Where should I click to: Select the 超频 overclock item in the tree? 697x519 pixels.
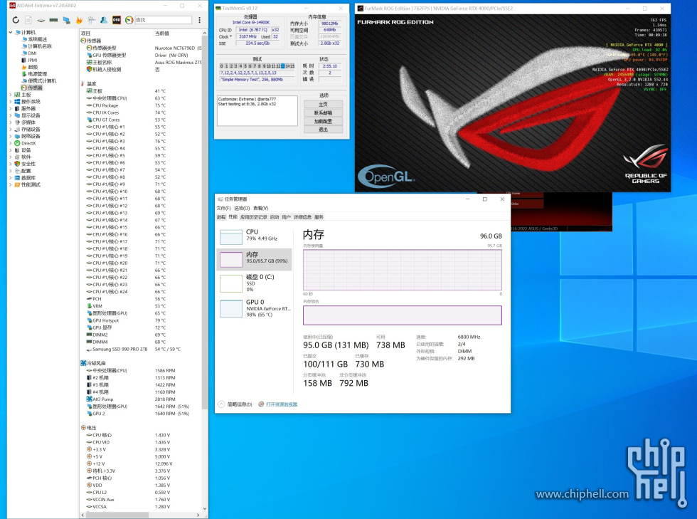(x=33, y=67)
